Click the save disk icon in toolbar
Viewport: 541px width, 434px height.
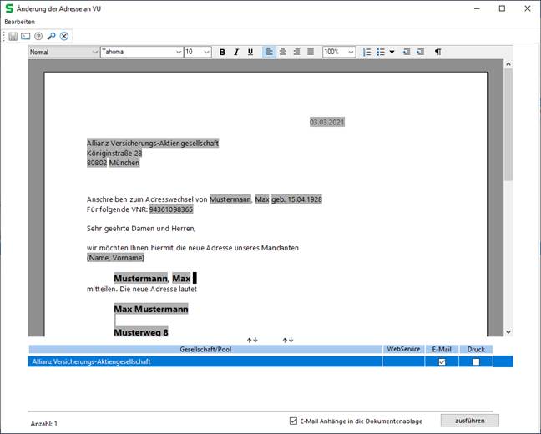pos(13,36)
